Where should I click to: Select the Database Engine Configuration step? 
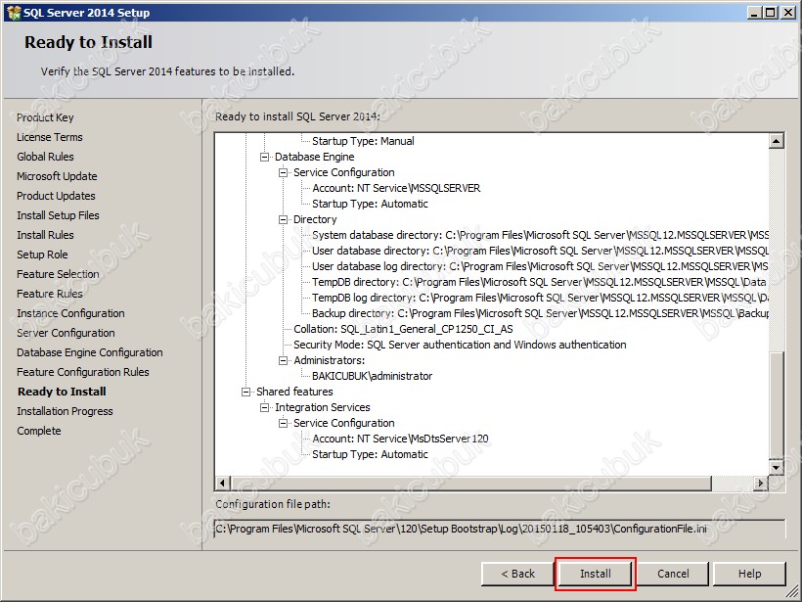90,352
